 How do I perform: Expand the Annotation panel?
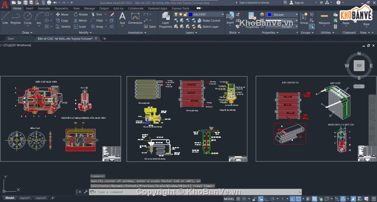point(137,33)
